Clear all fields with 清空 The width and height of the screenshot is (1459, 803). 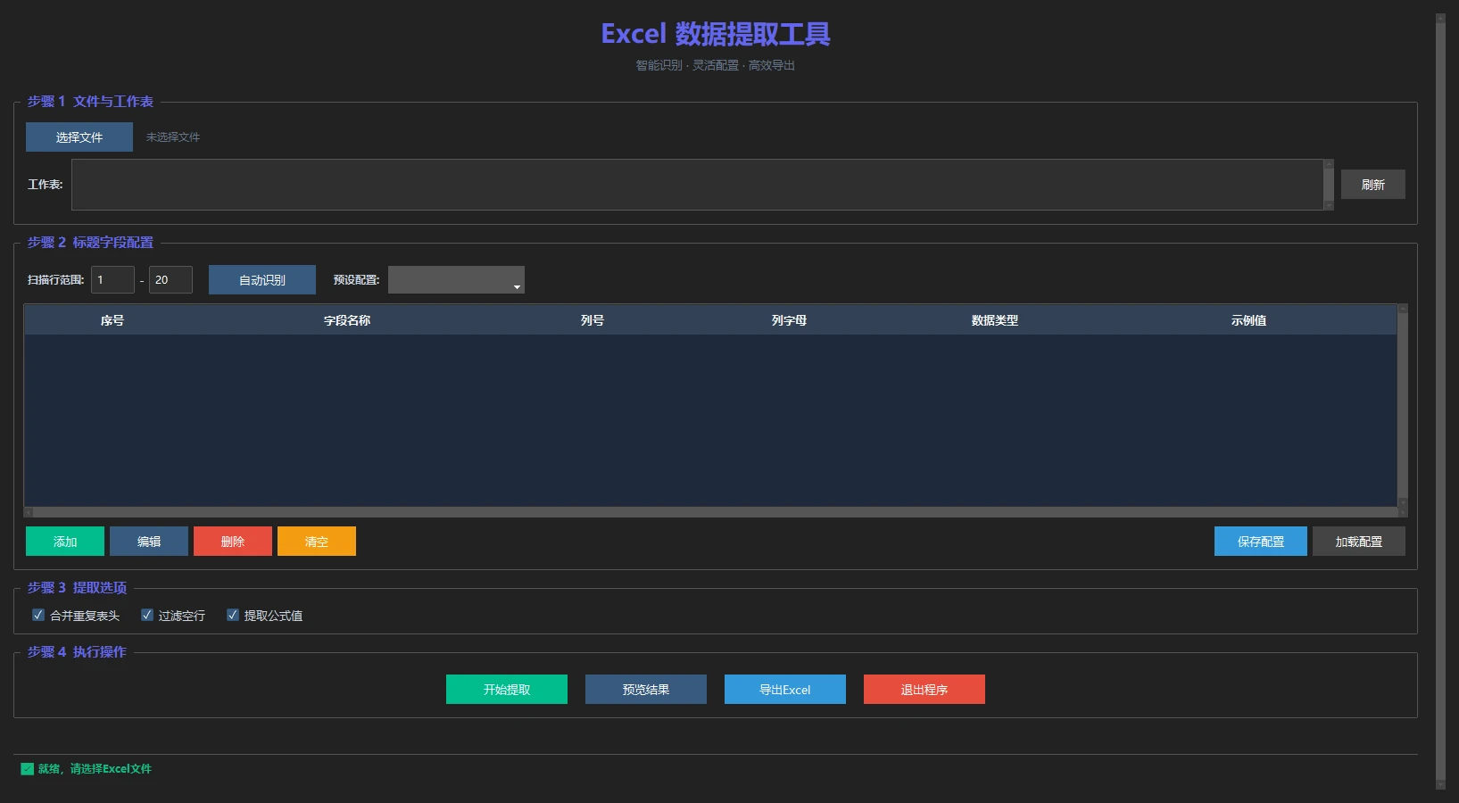tap(317, 542)
